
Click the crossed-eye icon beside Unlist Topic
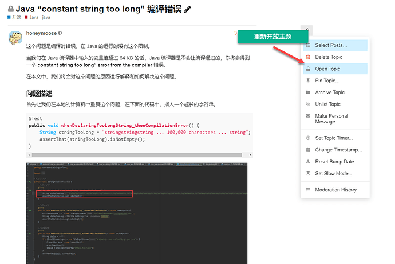tap(308, 105)
